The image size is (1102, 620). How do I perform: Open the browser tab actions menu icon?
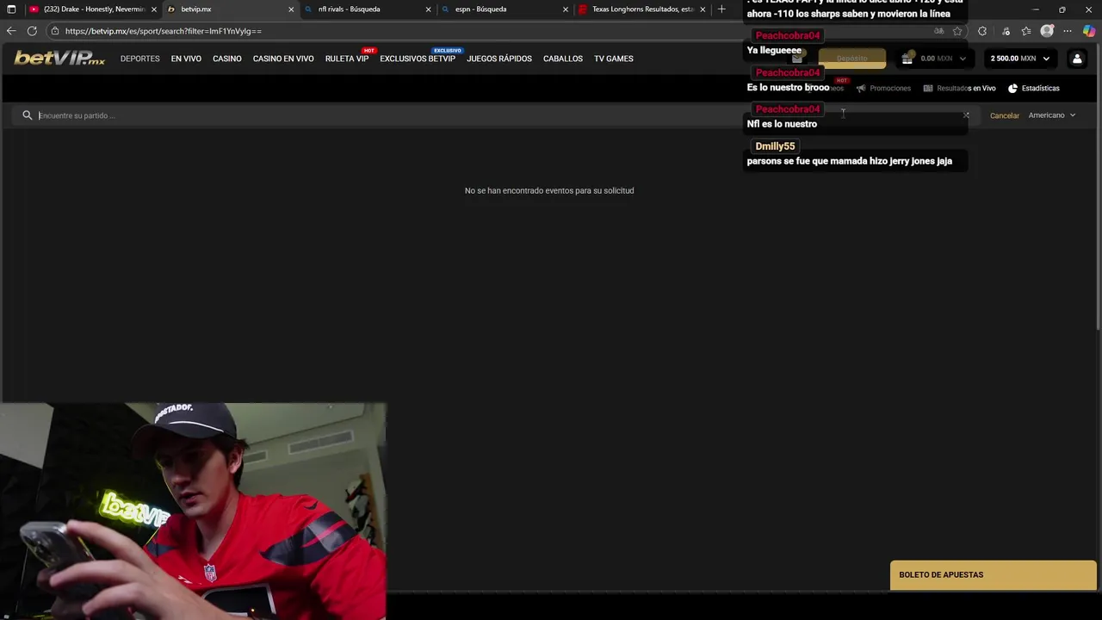[x=11, y=9]
